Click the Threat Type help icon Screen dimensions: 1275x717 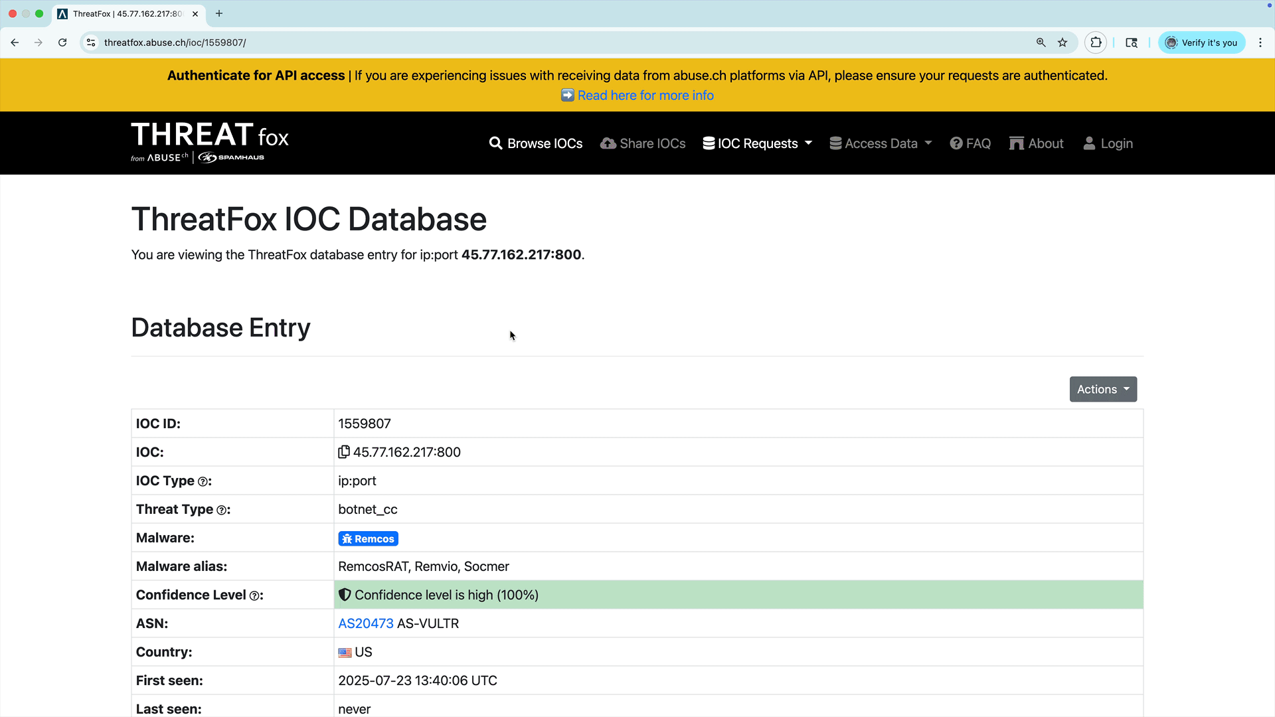point(222,511)
